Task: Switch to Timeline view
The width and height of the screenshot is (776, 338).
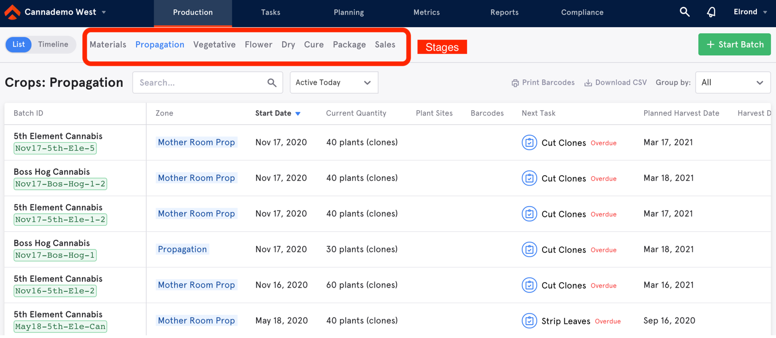Action: pyautogui.click(x=53, y=44)
